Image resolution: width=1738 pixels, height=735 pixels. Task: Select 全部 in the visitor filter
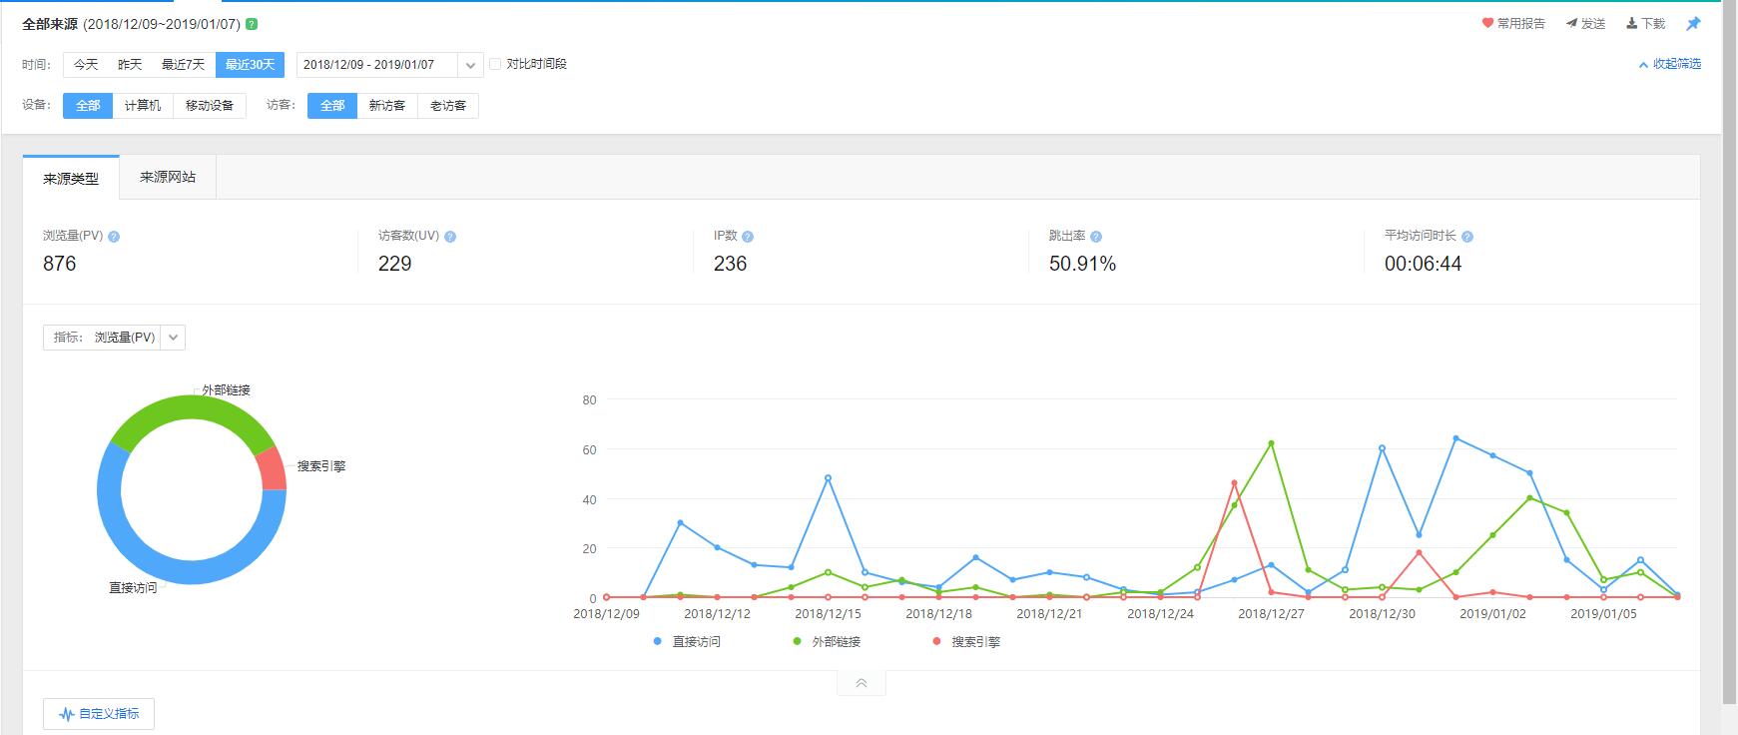(332, 106)
